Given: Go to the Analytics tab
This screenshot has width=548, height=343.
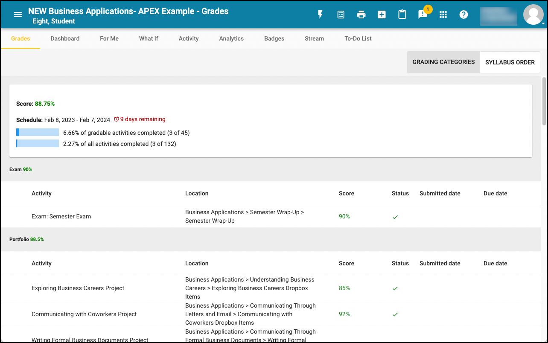Looking at the screenshot, I should click(231, 38).
